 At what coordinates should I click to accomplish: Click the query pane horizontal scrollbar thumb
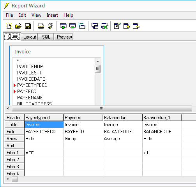102,108
